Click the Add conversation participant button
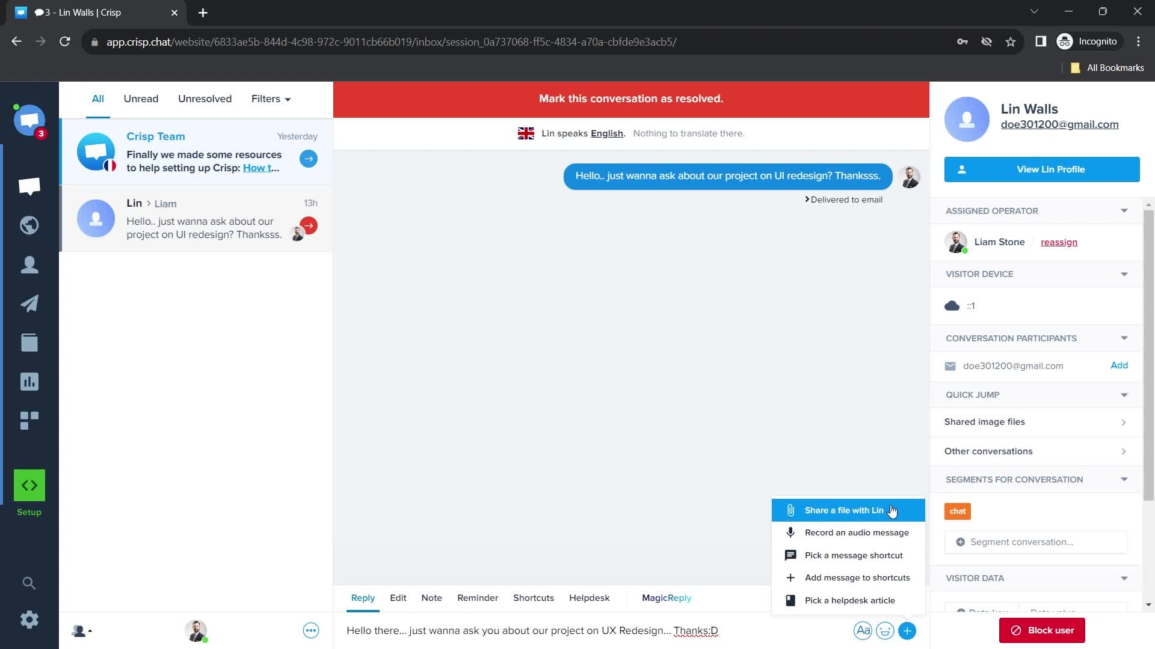1155x649 pixels. [1120, 365]
